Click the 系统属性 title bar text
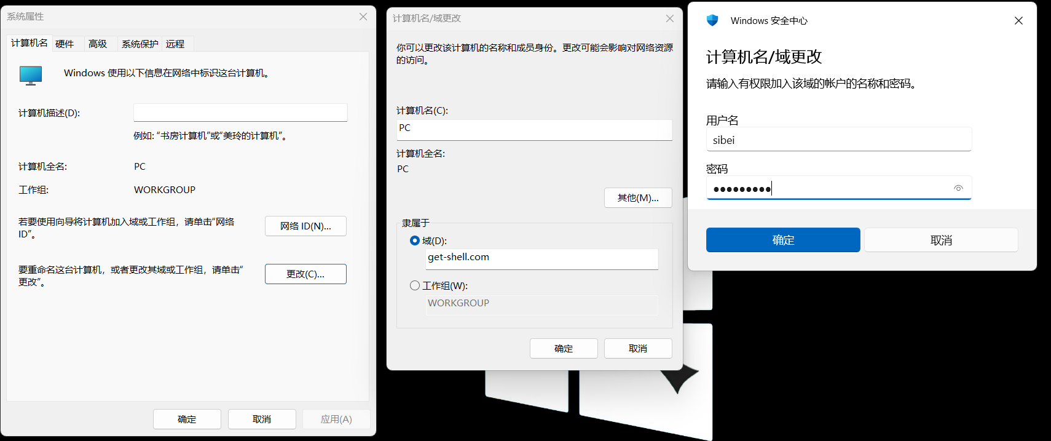Image resolution: width=1051 pixels, height=441 pixels. point(25,17)
